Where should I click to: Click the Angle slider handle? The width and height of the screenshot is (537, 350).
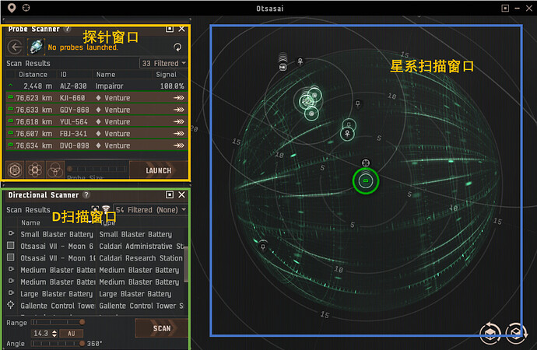click(x=82, y=344)
